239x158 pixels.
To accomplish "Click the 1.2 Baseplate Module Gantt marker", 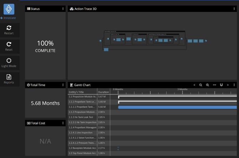I will [x=118, y=148].
